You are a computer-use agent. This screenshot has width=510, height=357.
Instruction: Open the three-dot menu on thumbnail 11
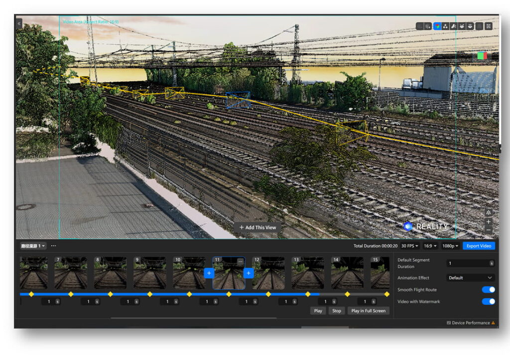tap(241, 261)
